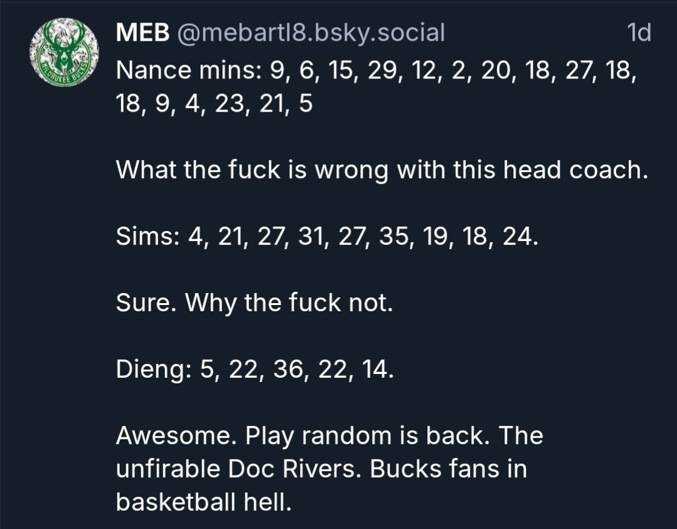Click the MEB display name
Screen dimensions: 677x529
[142, 33]
